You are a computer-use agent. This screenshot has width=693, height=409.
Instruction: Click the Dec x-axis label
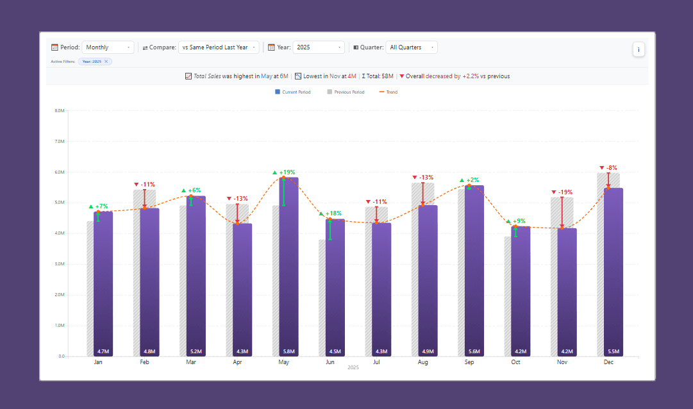(x=608, y=362)
